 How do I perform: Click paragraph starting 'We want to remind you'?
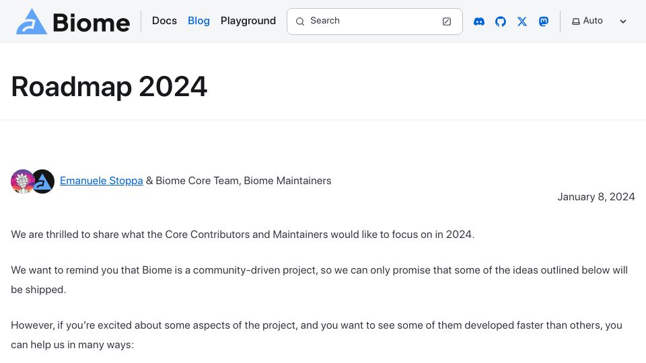click(x=319, y=280)
